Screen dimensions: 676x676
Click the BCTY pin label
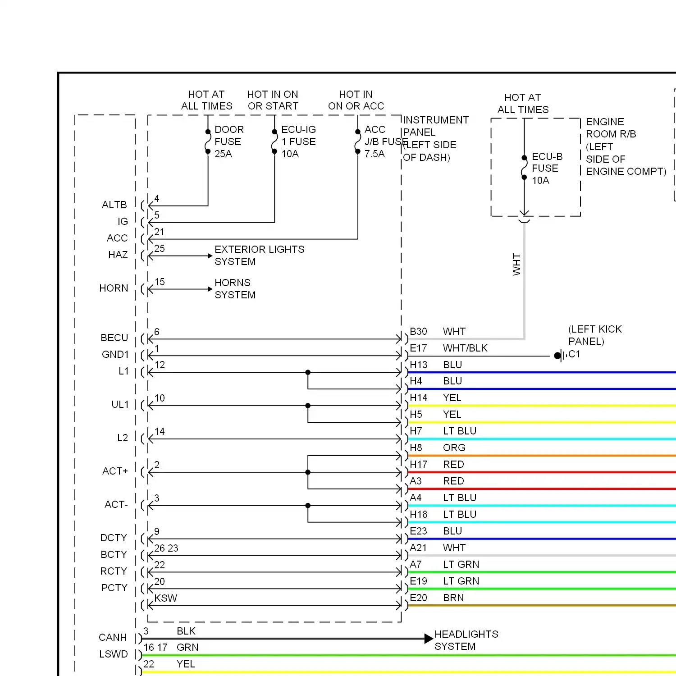click(114, 554)
